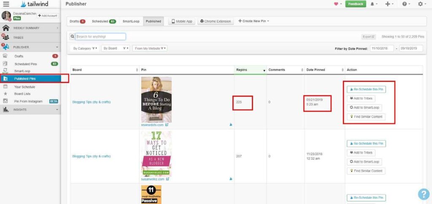
Task: Click the Export button
Action: (x=369, y=37)
